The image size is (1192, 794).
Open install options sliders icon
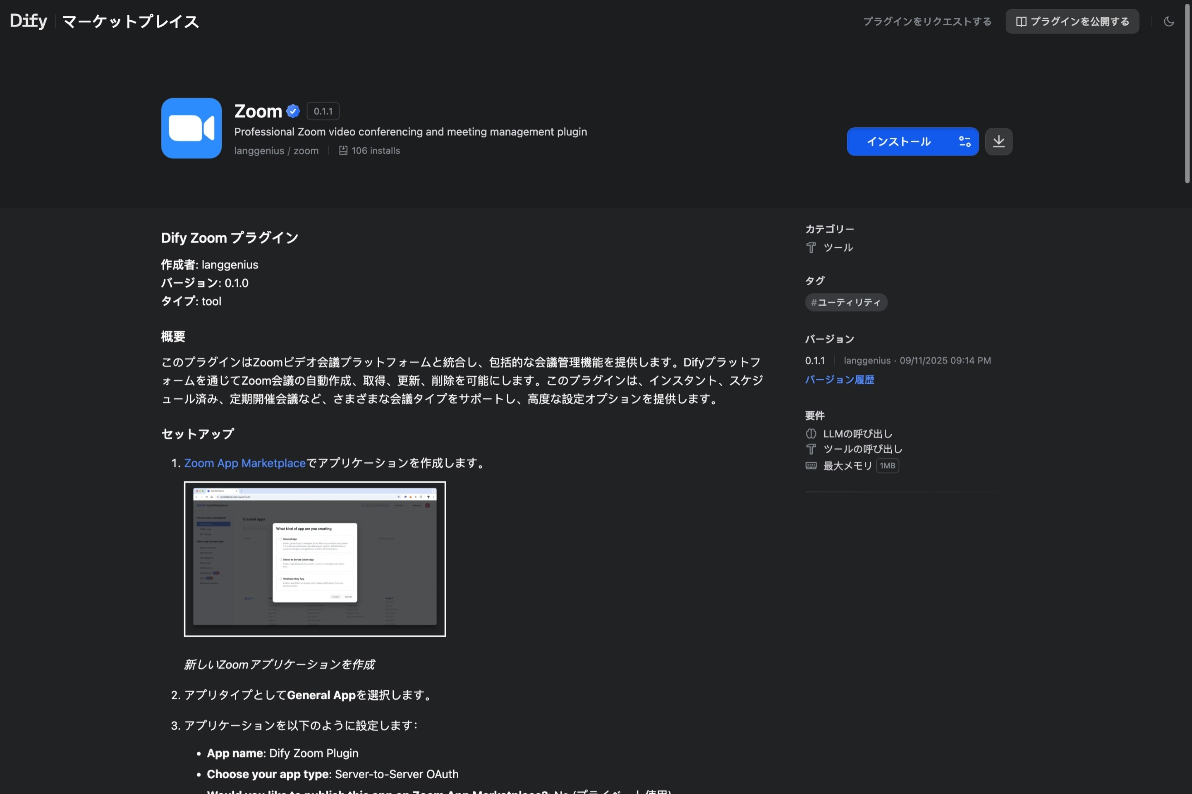[965, 142]
